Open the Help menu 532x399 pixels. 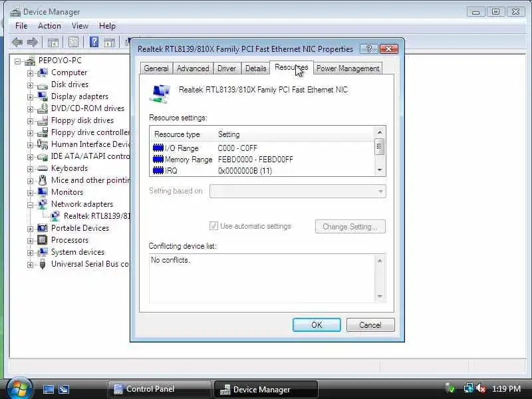(107, 26)
